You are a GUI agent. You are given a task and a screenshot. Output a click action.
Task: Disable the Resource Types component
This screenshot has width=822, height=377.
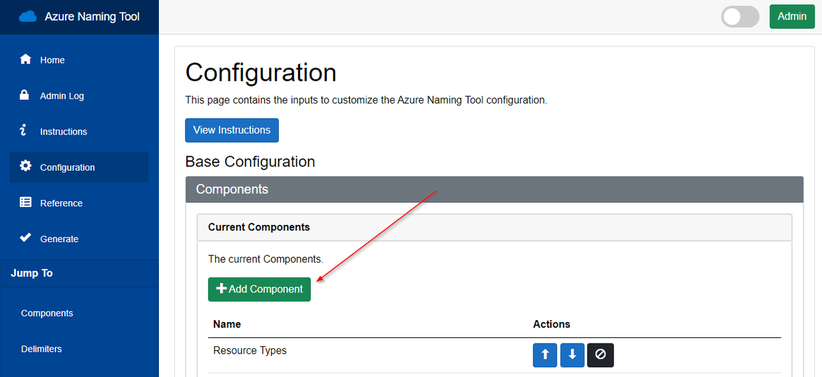click(x=600, y=355)
